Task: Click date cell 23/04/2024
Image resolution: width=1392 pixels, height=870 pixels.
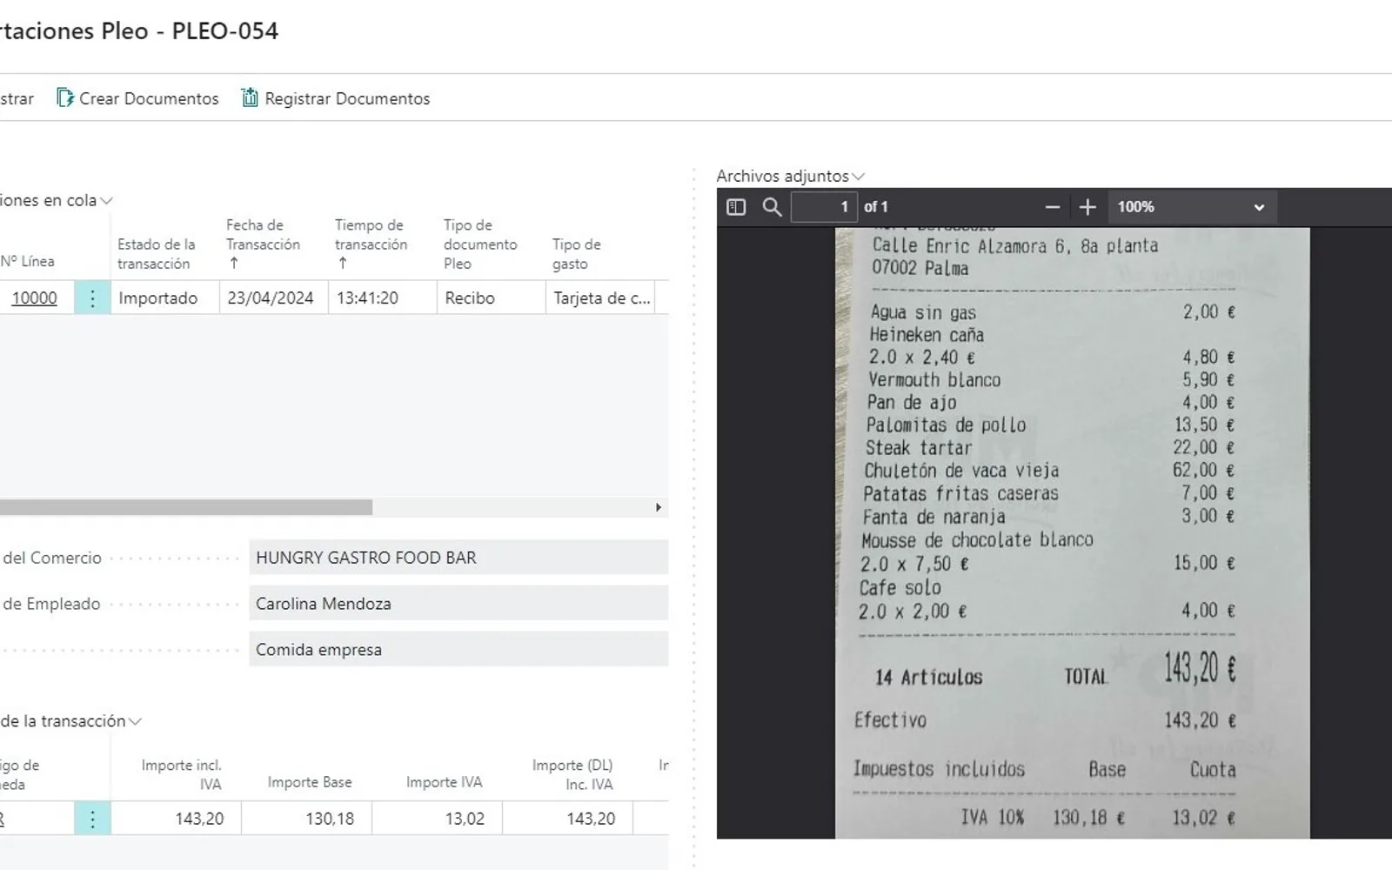Action: click(x=273, y=298)
